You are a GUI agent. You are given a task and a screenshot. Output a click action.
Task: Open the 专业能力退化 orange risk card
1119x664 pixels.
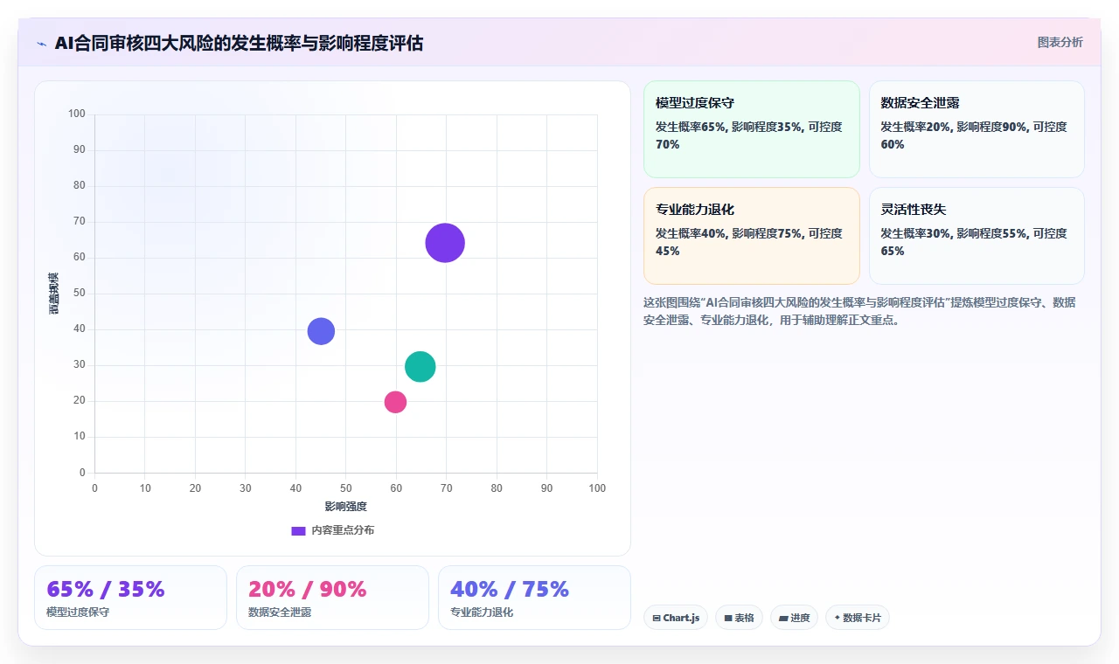click(752, 236)
